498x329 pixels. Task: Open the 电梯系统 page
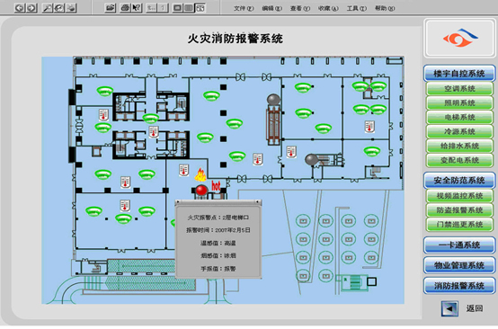[459, 117]
